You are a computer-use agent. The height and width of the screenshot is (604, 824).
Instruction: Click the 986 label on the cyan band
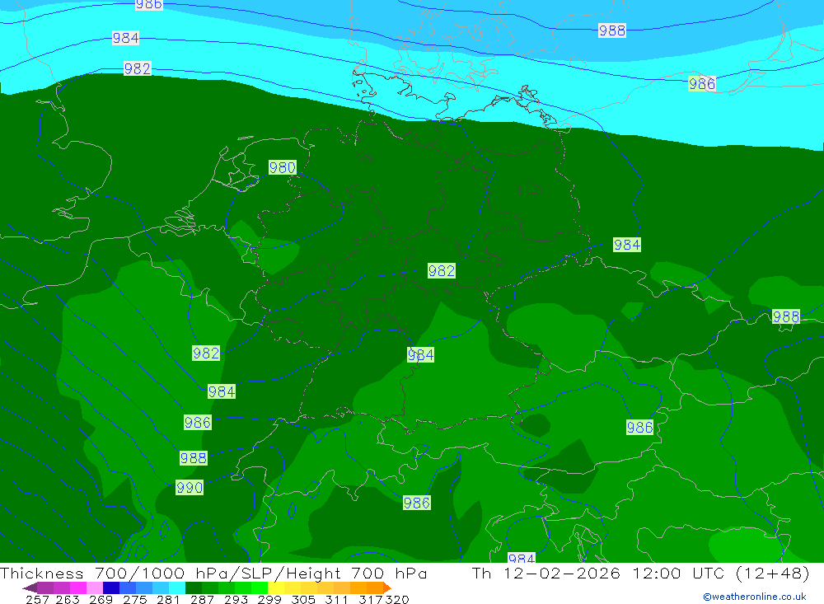tap(702, 83)
